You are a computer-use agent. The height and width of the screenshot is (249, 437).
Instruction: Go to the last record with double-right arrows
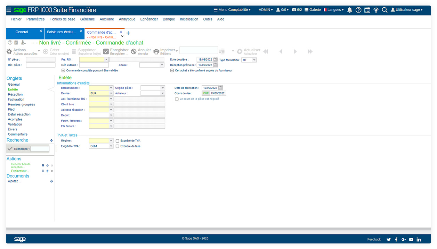pos(310,52)
